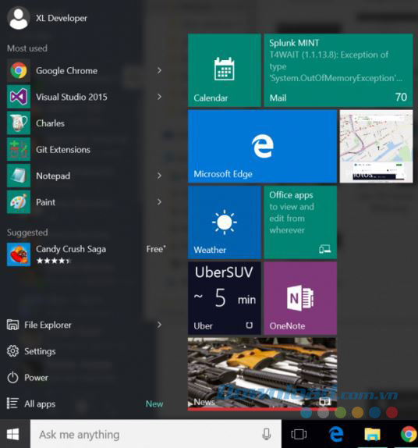
Task: Click the Power label in Start menu
Action: click(x=36, y=378)
